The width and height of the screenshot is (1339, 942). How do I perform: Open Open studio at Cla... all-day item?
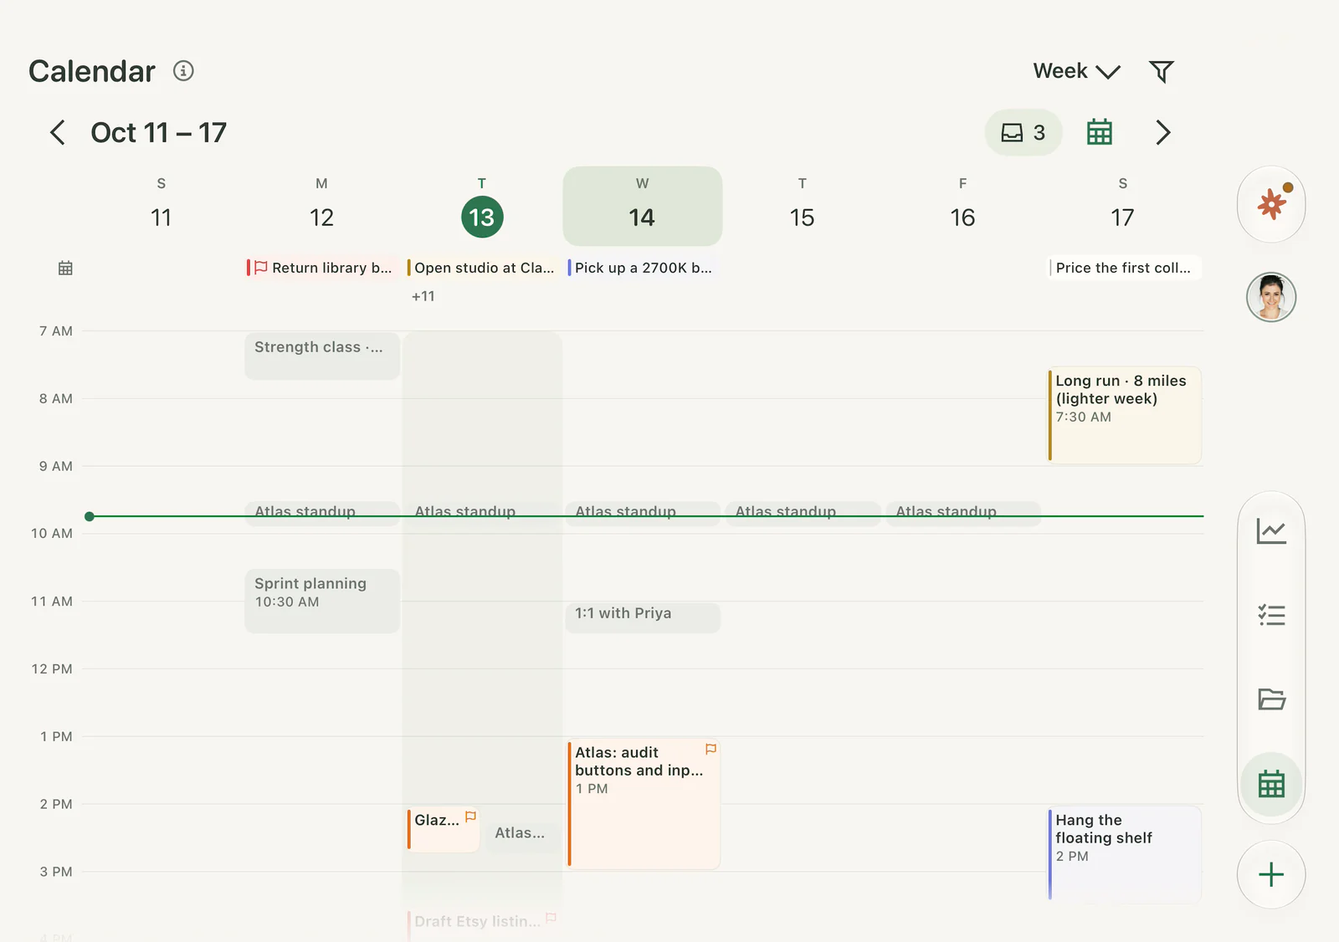coord(482,268)
